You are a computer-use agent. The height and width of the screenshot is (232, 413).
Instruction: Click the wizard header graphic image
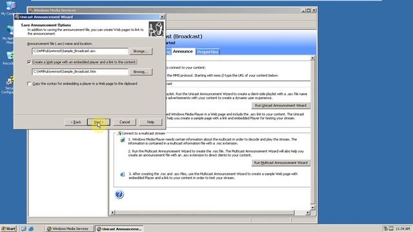[156, 29]
